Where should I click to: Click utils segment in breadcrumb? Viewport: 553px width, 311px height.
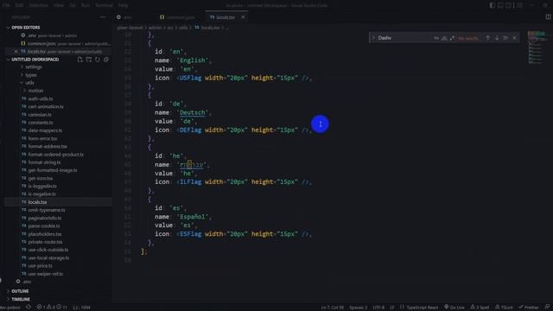[182, 28]
